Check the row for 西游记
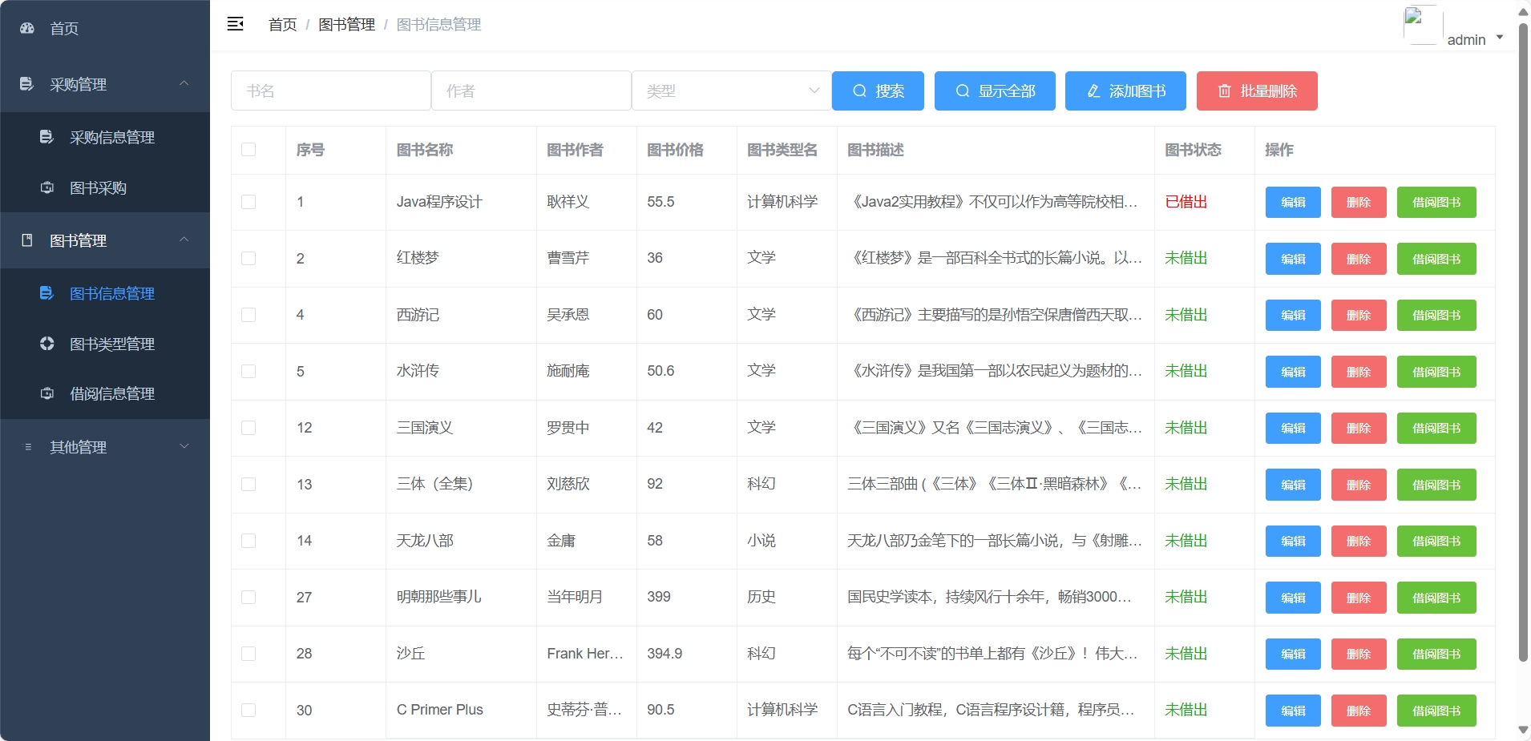 [248, 315]
